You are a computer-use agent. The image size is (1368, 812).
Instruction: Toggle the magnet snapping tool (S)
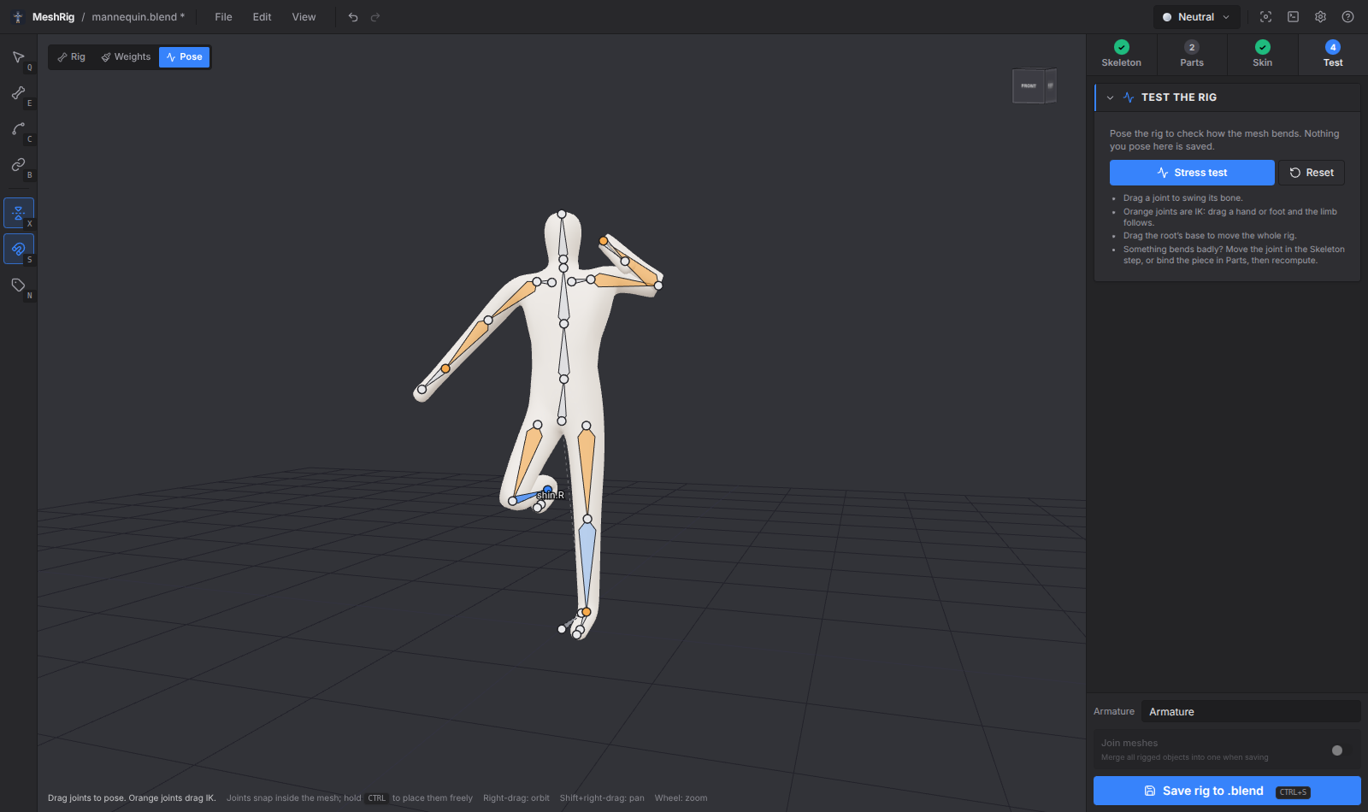[x=18, y=249]
